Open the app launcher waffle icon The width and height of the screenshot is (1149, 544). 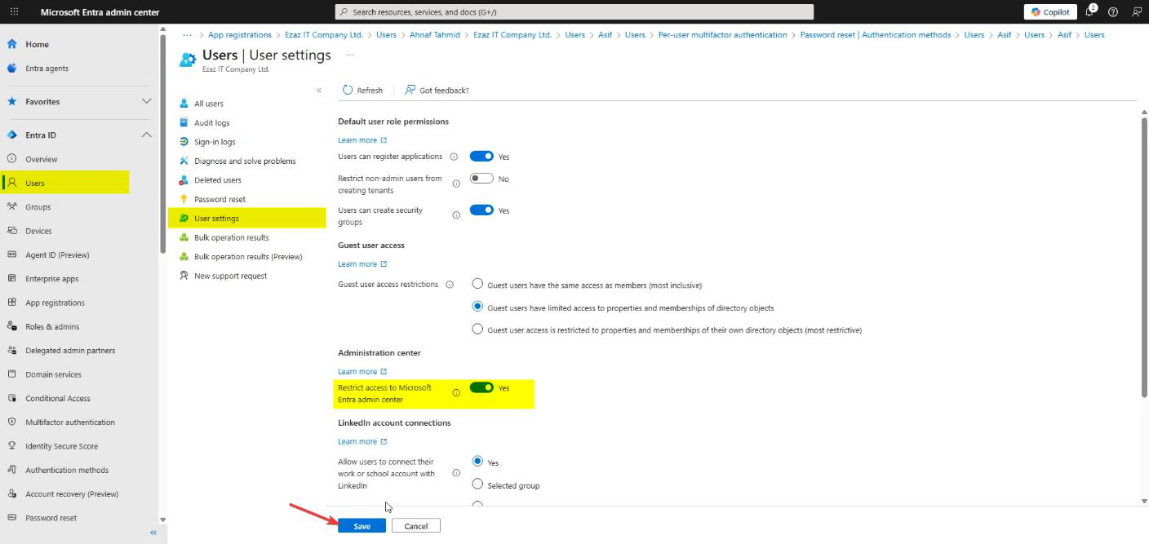14,12
